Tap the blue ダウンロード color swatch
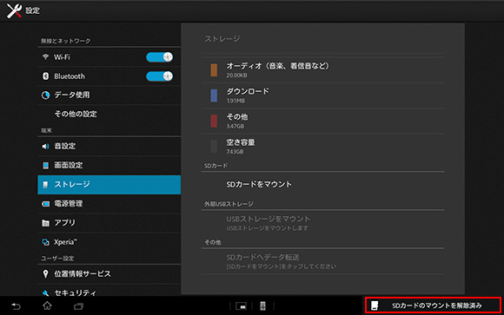This screenshot has height=315, width=504. (214, 95)
